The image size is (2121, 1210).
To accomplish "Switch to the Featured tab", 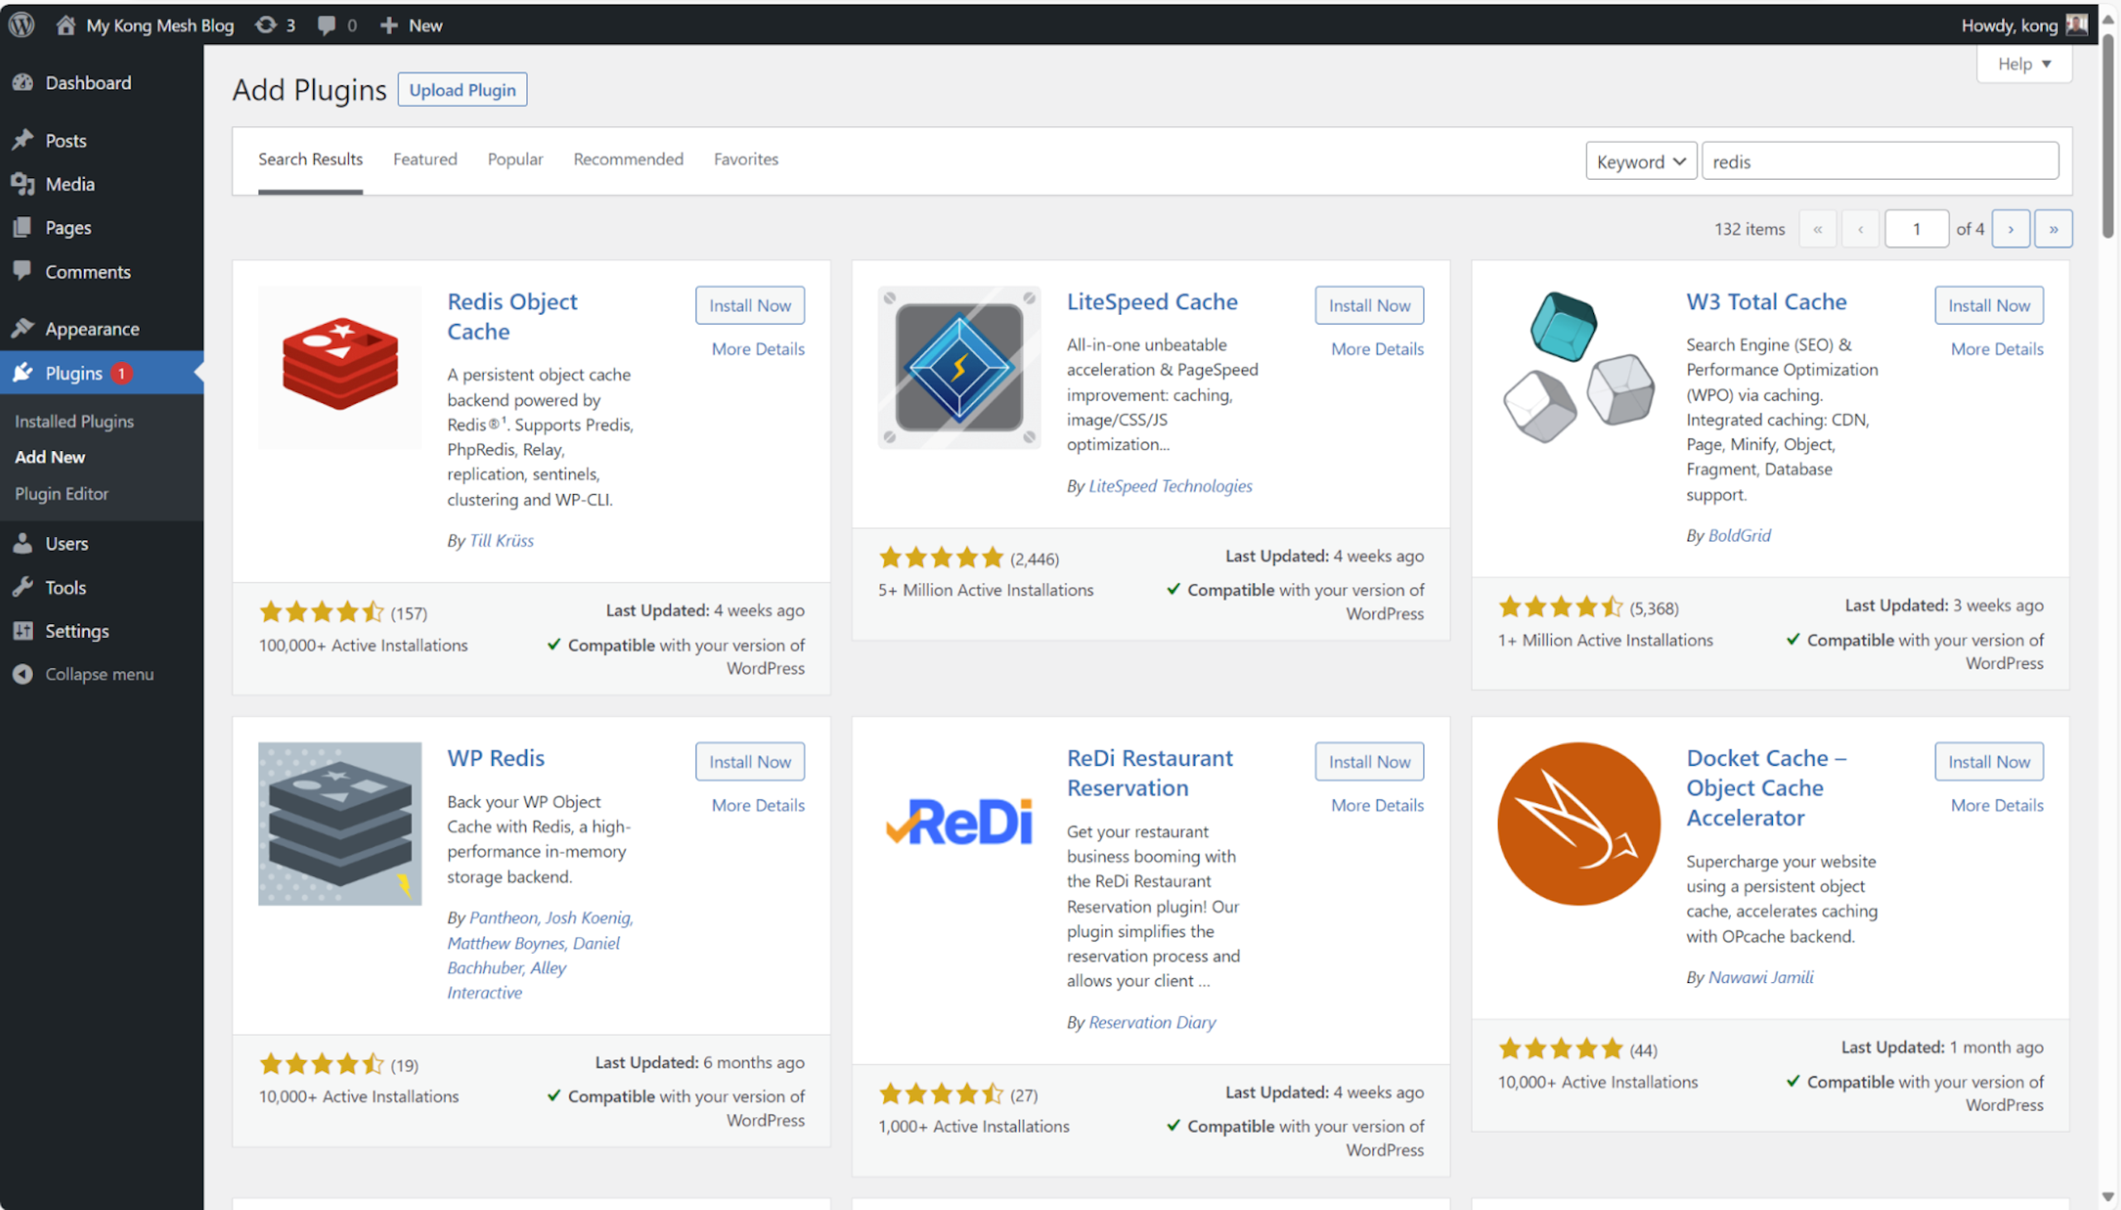I will click(x=424, y=159).
